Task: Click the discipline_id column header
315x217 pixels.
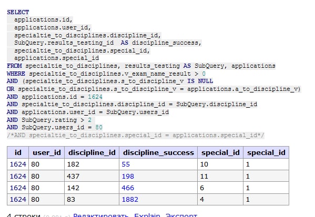Action: (92, 152)
